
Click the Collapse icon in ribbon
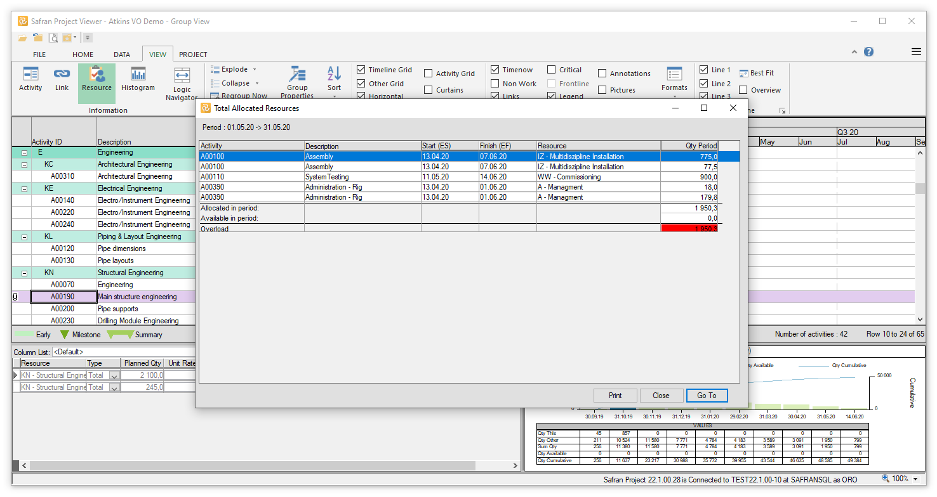pos(215,83)
